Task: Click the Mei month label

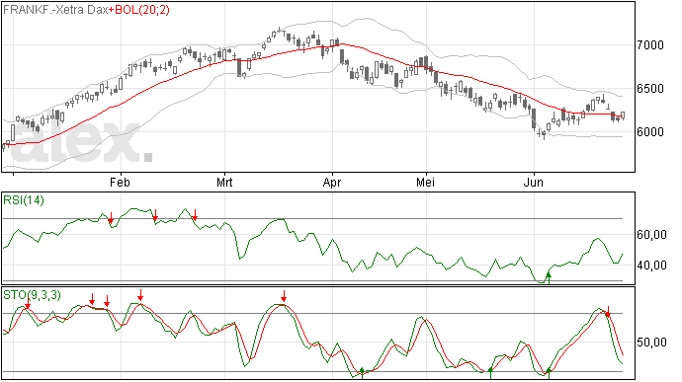Action: point(425,182)
